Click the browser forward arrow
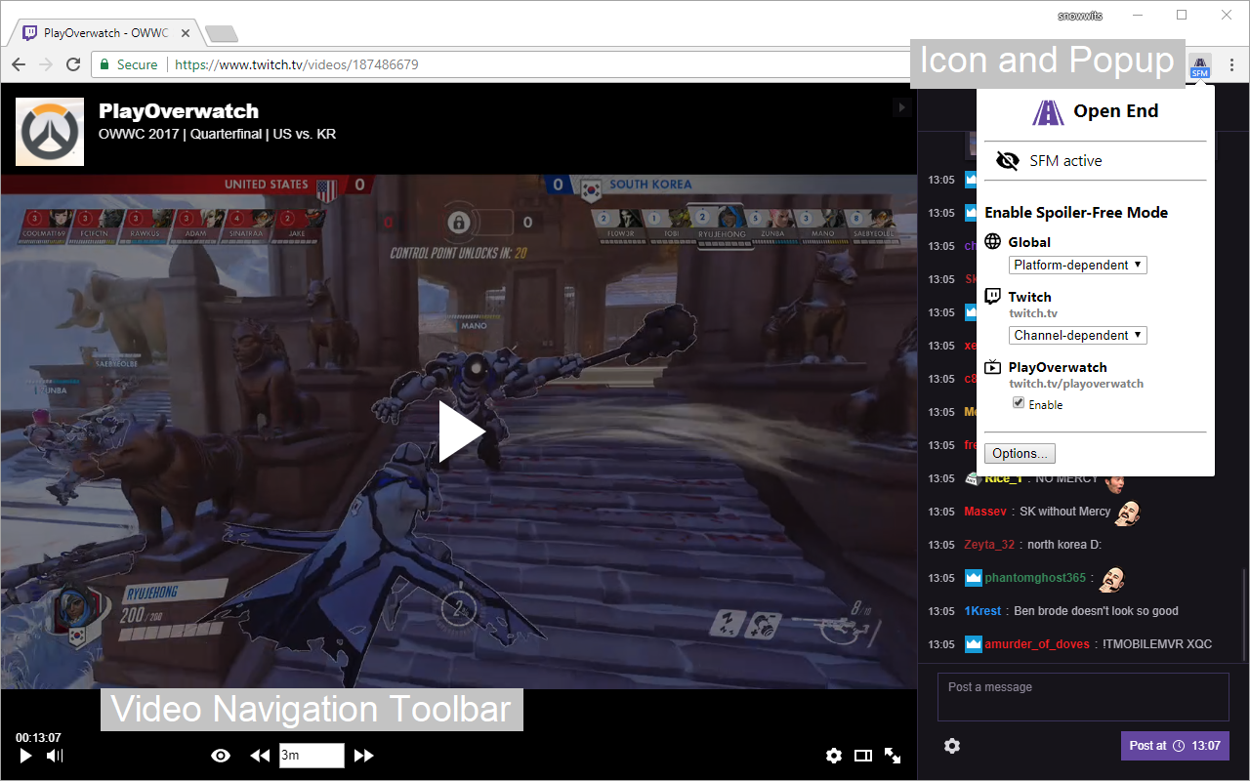1250x781 pixels. (x=46, y=64)
